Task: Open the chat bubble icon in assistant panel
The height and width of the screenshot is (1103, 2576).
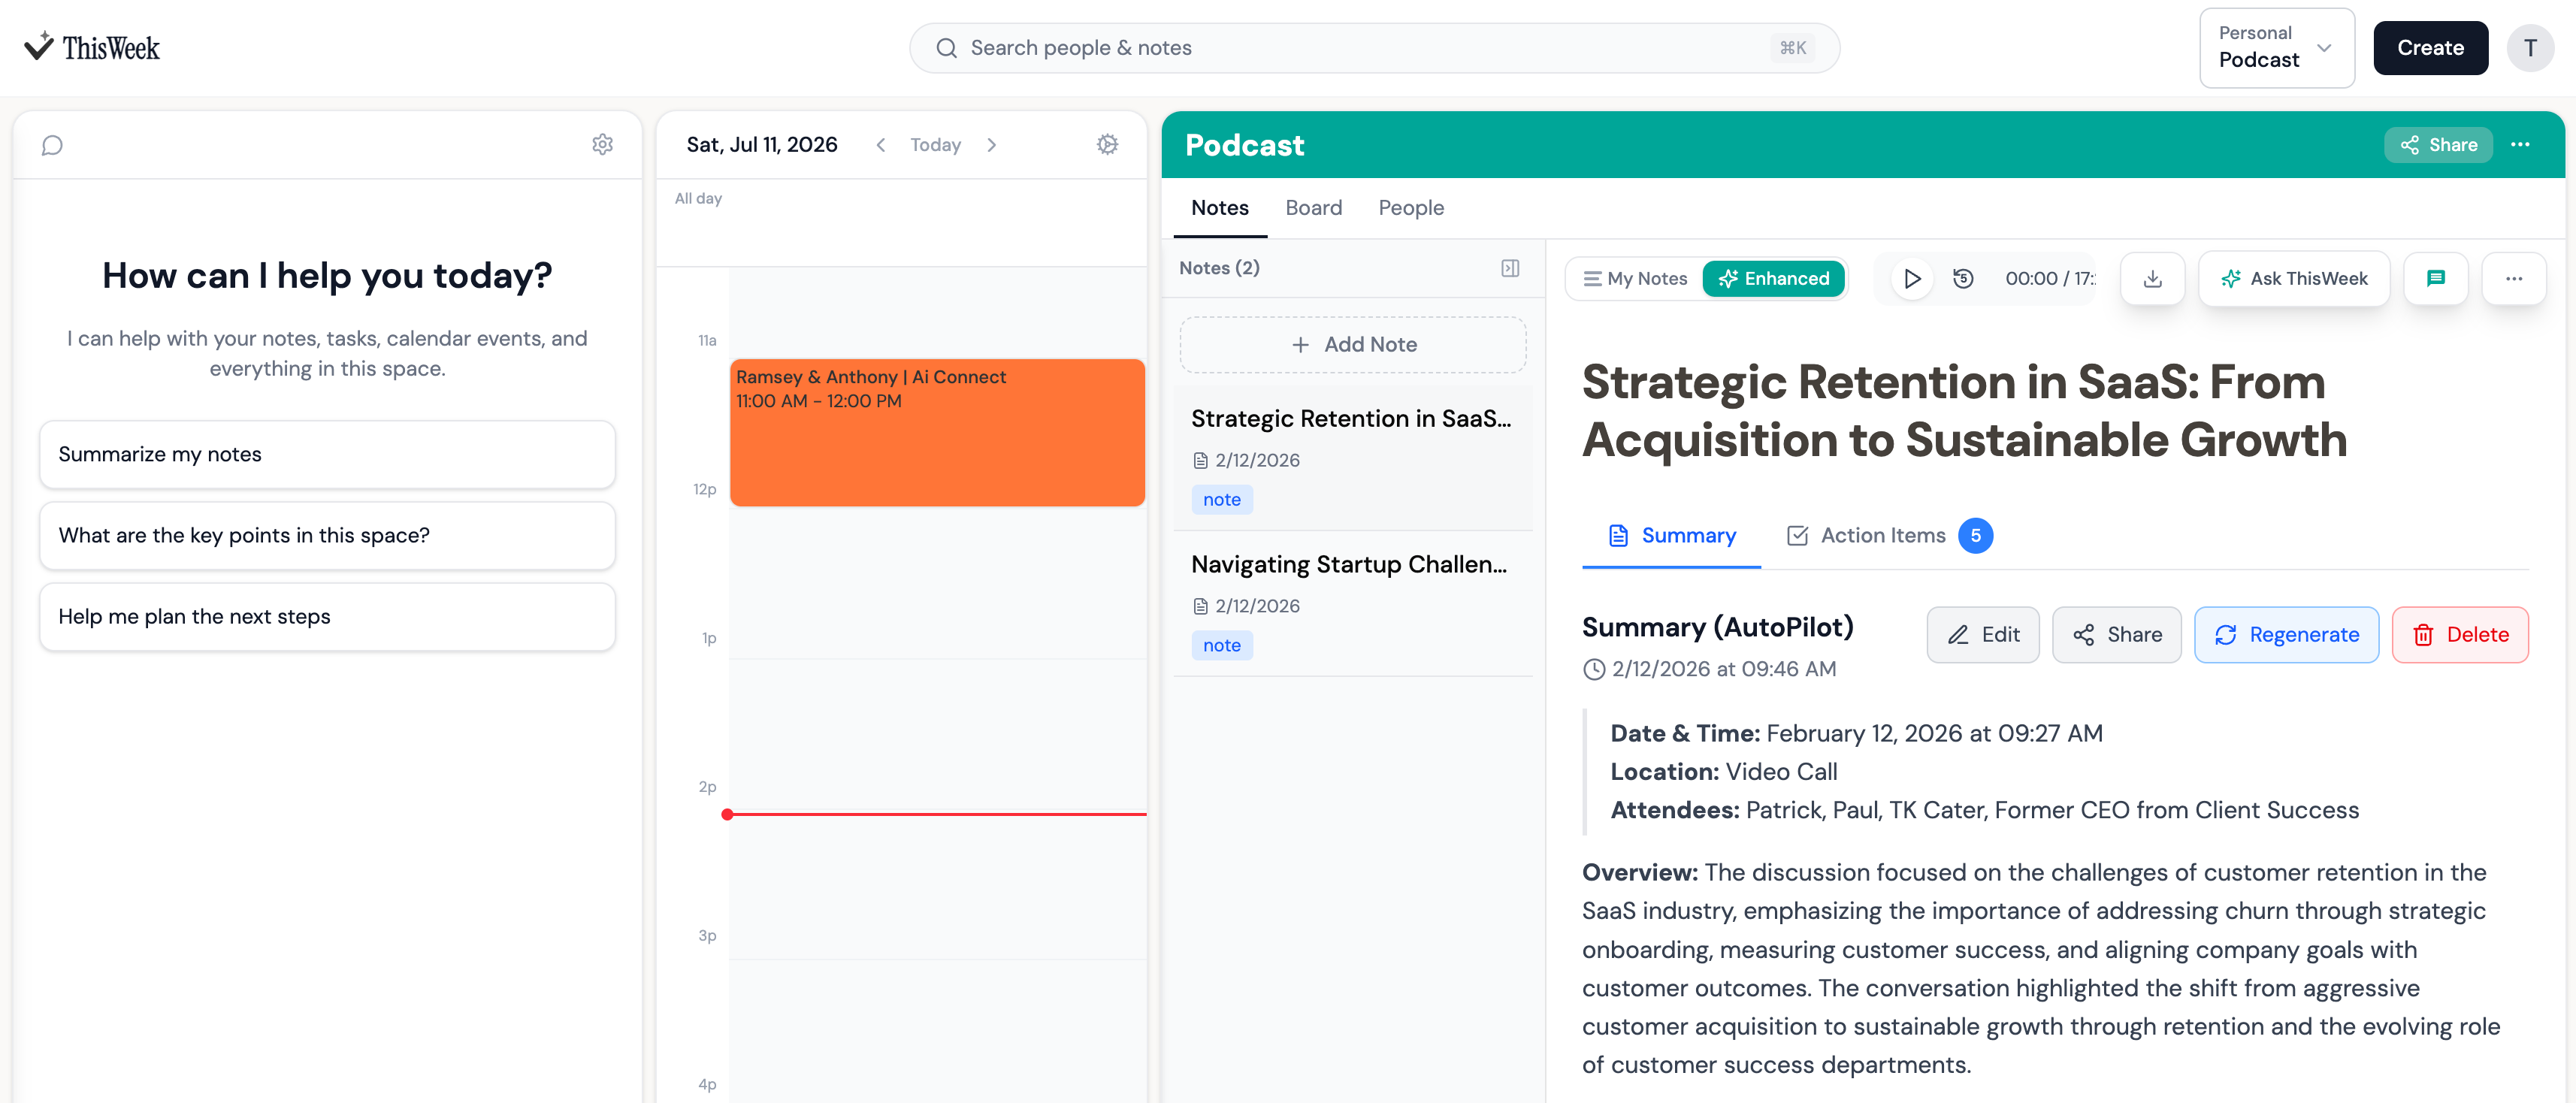Action: coord(52,146)
